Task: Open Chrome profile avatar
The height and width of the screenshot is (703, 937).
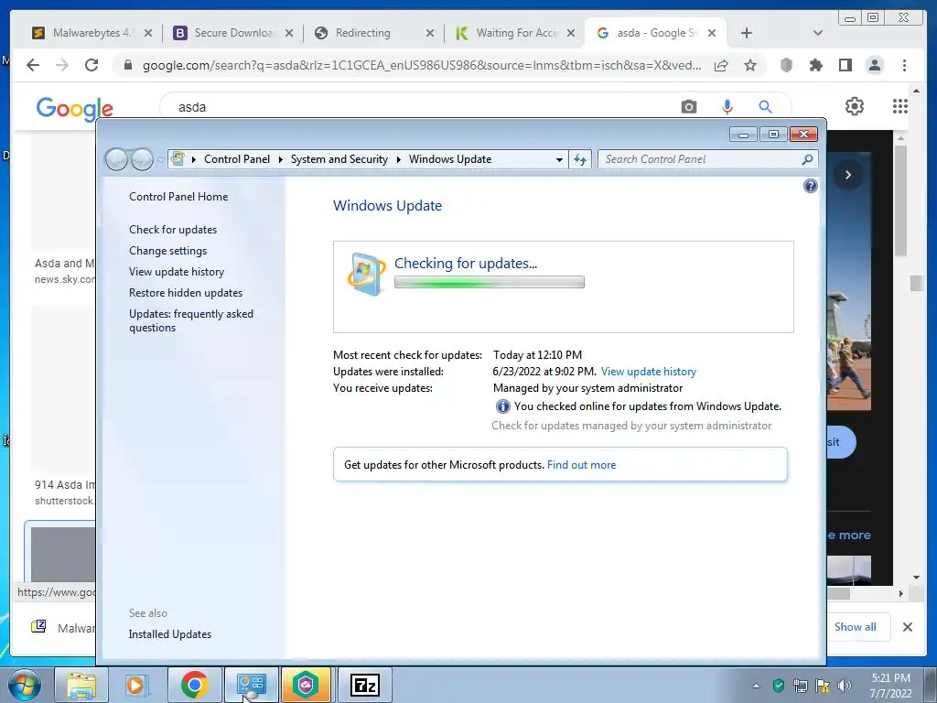Action: (x=875, y=65)
